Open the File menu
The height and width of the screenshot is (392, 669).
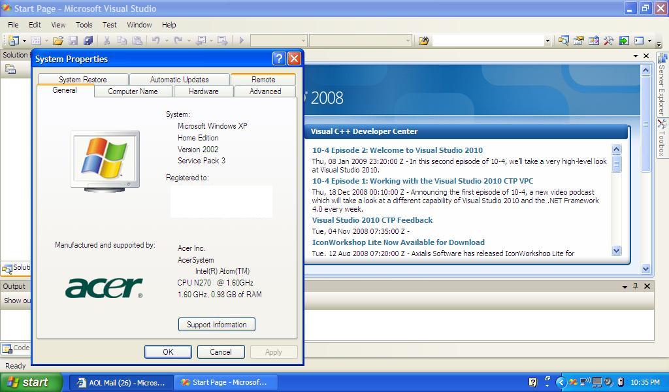[x=13, y=25]
